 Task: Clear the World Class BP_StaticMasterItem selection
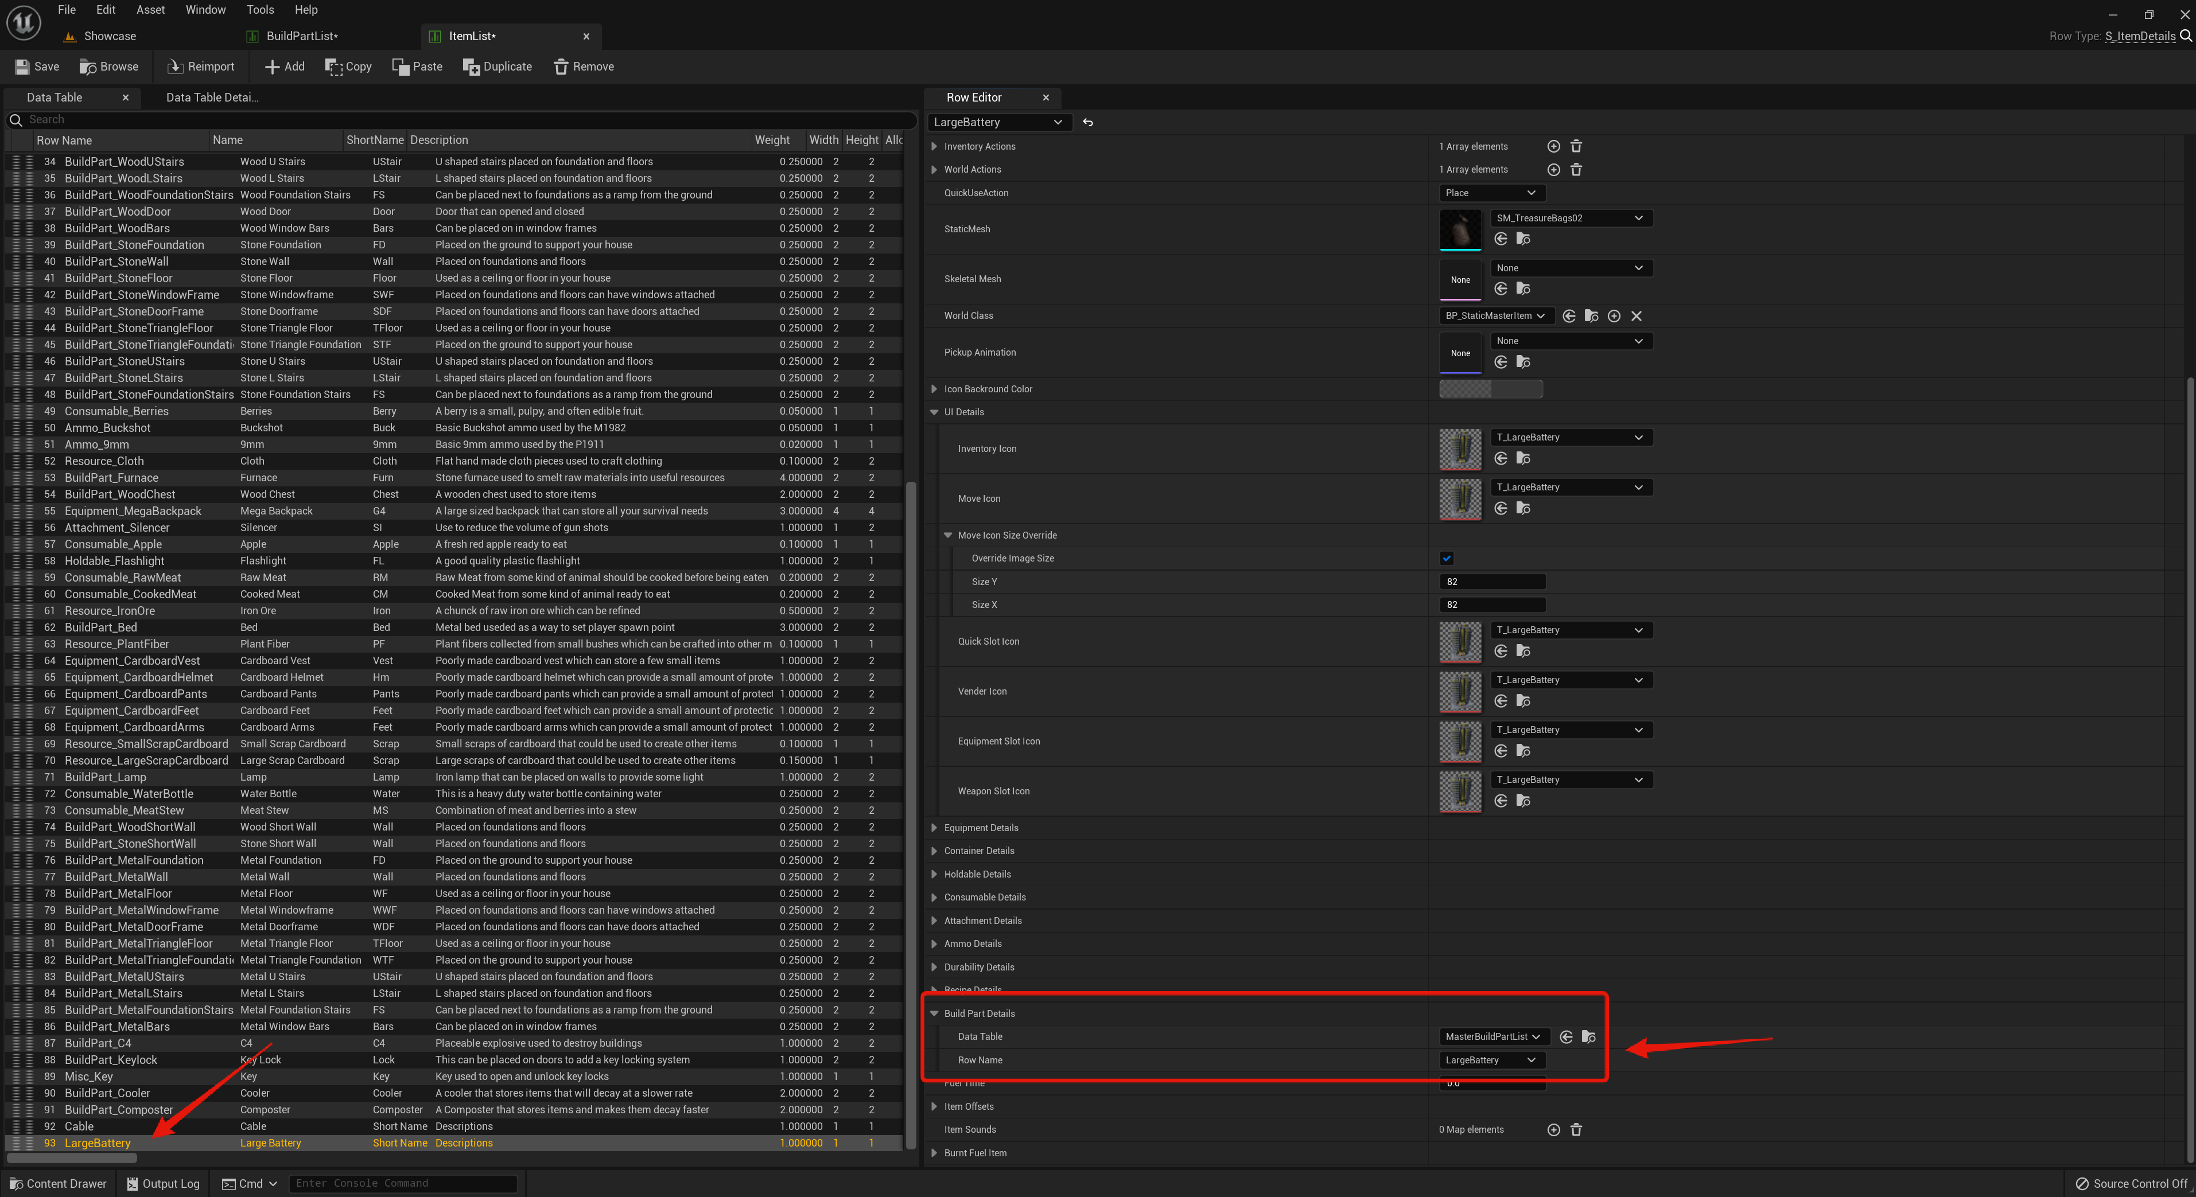1637,315
